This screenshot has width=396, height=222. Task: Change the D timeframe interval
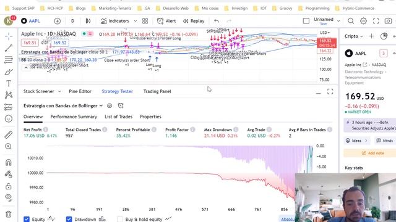point(73,21)
